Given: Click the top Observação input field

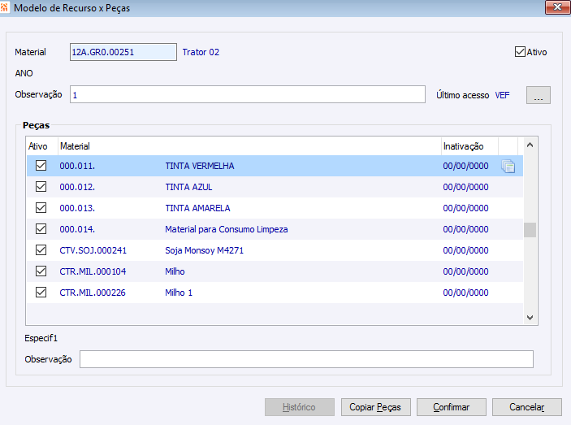Looking at the screenshot, I should (x=247, y=95).
